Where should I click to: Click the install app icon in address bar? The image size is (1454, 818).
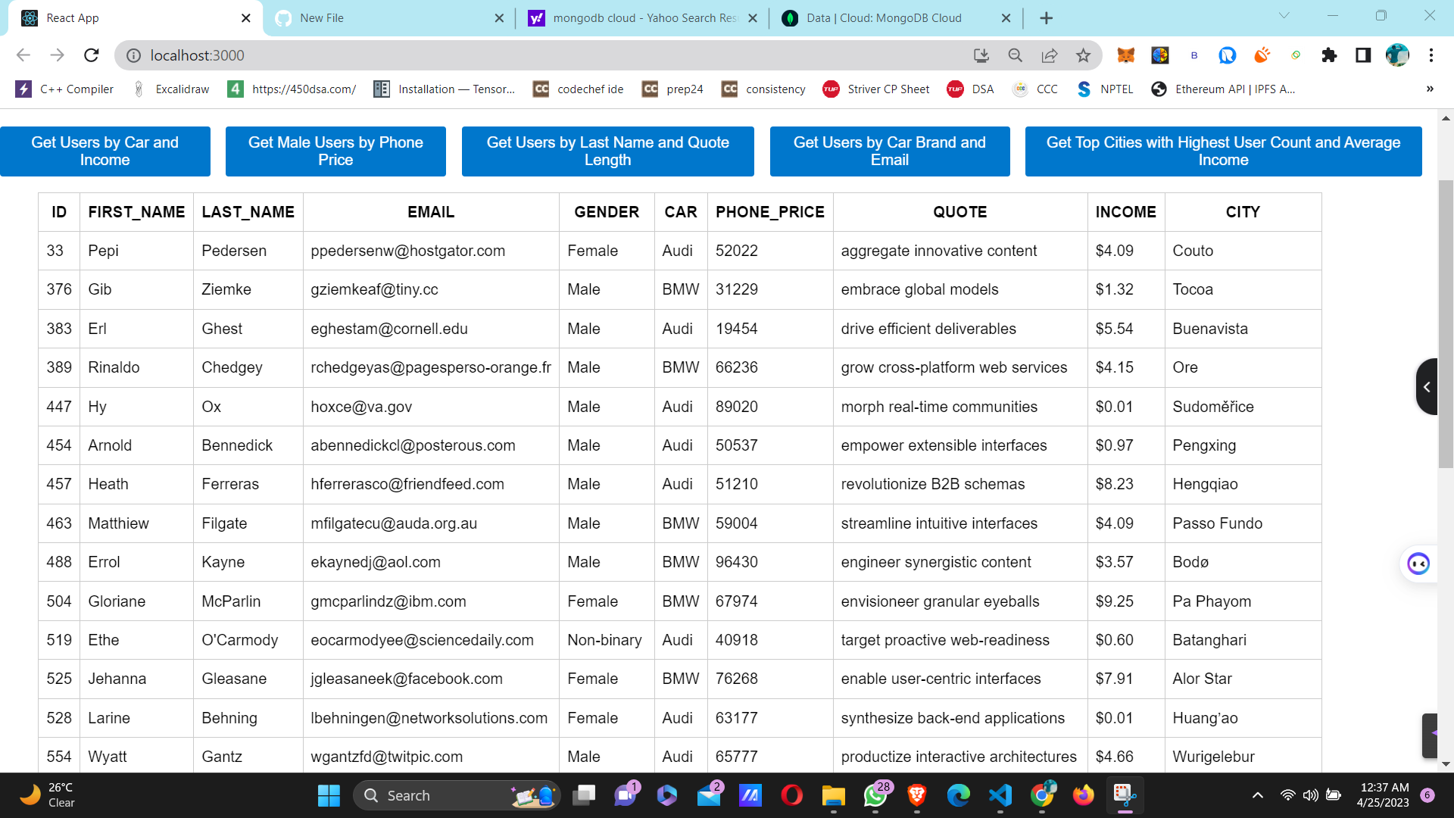981,55
